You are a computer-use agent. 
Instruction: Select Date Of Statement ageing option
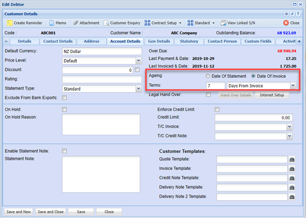(208, 76)
